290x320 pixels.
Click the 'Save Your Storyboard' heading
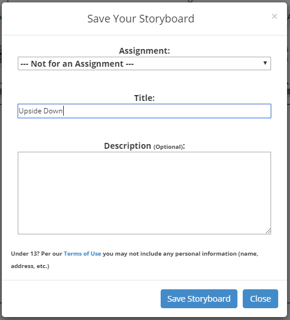coord(141,19)
